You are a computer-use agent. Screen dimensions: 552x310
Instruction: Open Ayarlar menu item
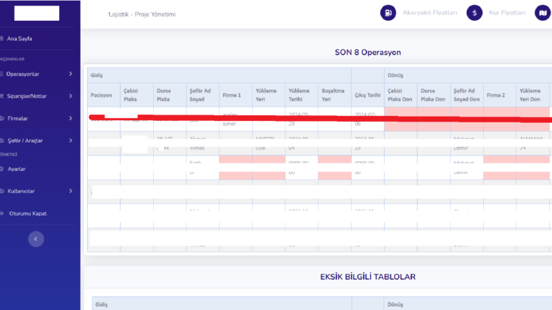pyautogui.click(x=16, y=169)
